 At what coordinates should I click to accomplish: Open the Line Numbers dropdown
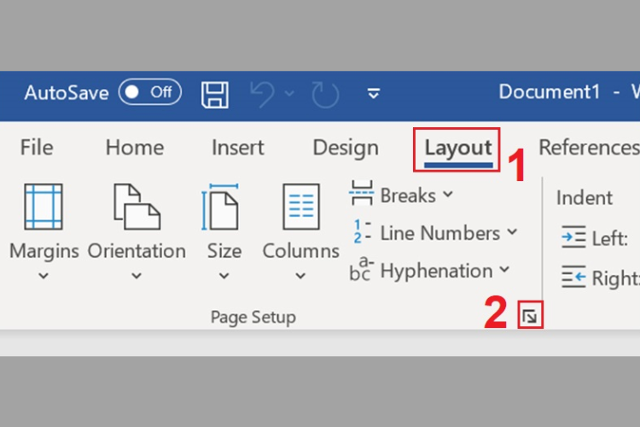tap(512, 232)
